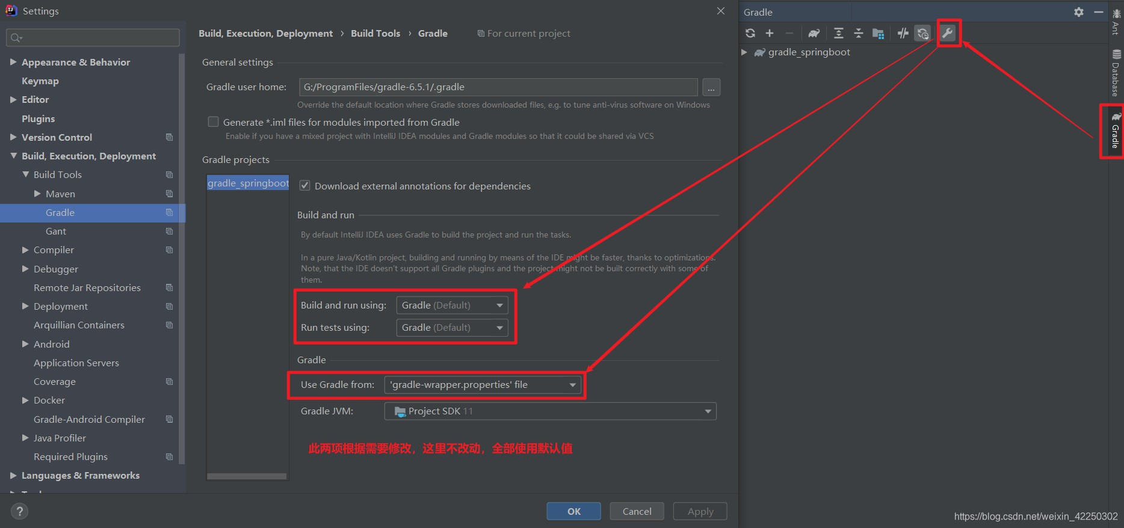Image resolution: width=1124 pixels, height=528 pixels.
Task: Uncheck Download external annotations for dependencies
Action: (x=305, y=186)
